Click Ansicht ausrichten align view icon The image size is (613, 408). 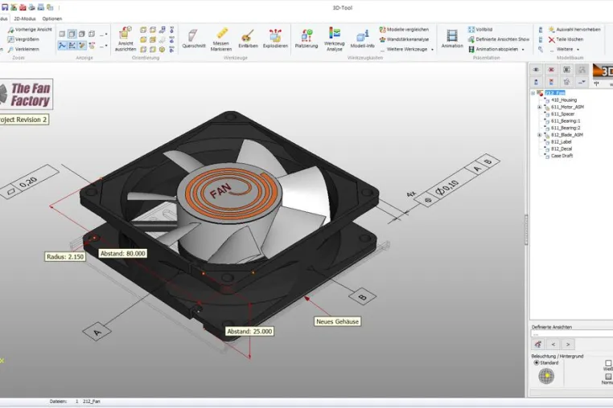125,39
